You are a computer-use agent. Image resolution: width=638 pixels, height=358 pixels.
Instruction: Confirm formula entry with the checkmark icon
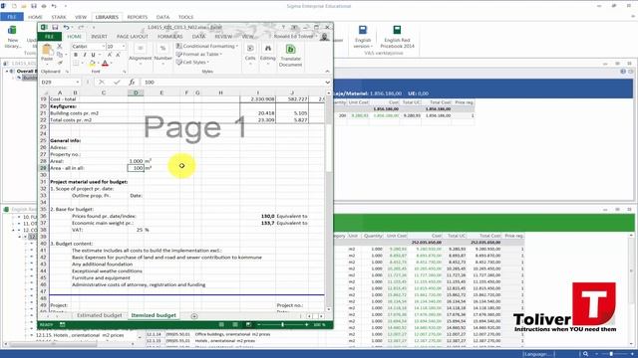click(x=117, y=82)
